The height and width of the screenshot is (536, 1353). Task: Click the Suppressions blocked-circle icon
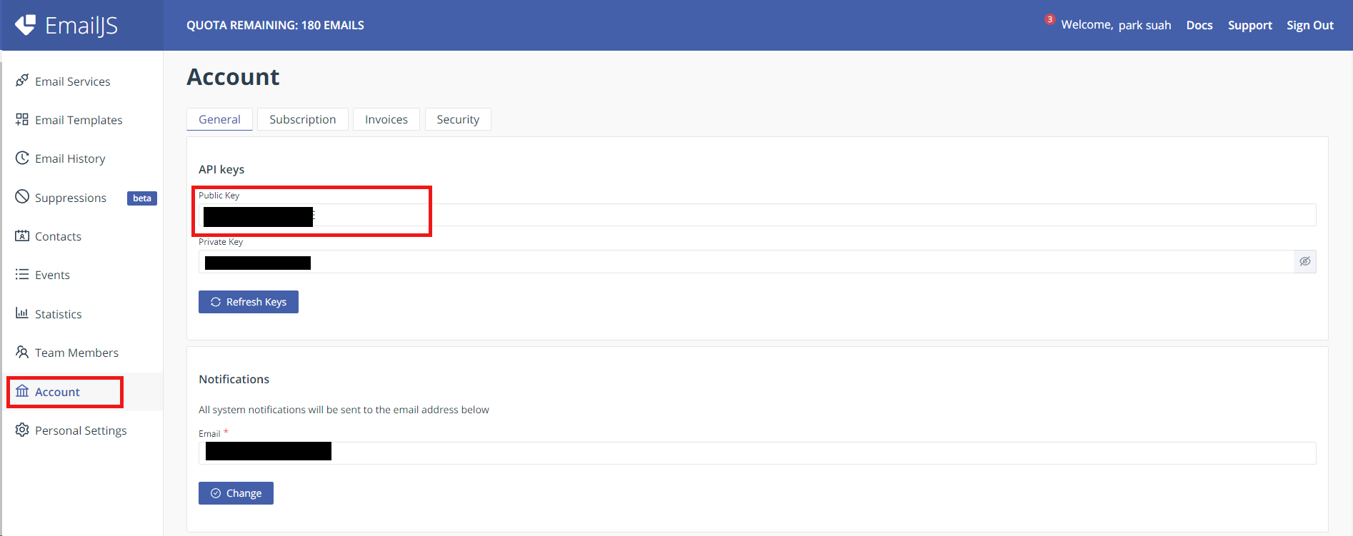tap(22, 196)
